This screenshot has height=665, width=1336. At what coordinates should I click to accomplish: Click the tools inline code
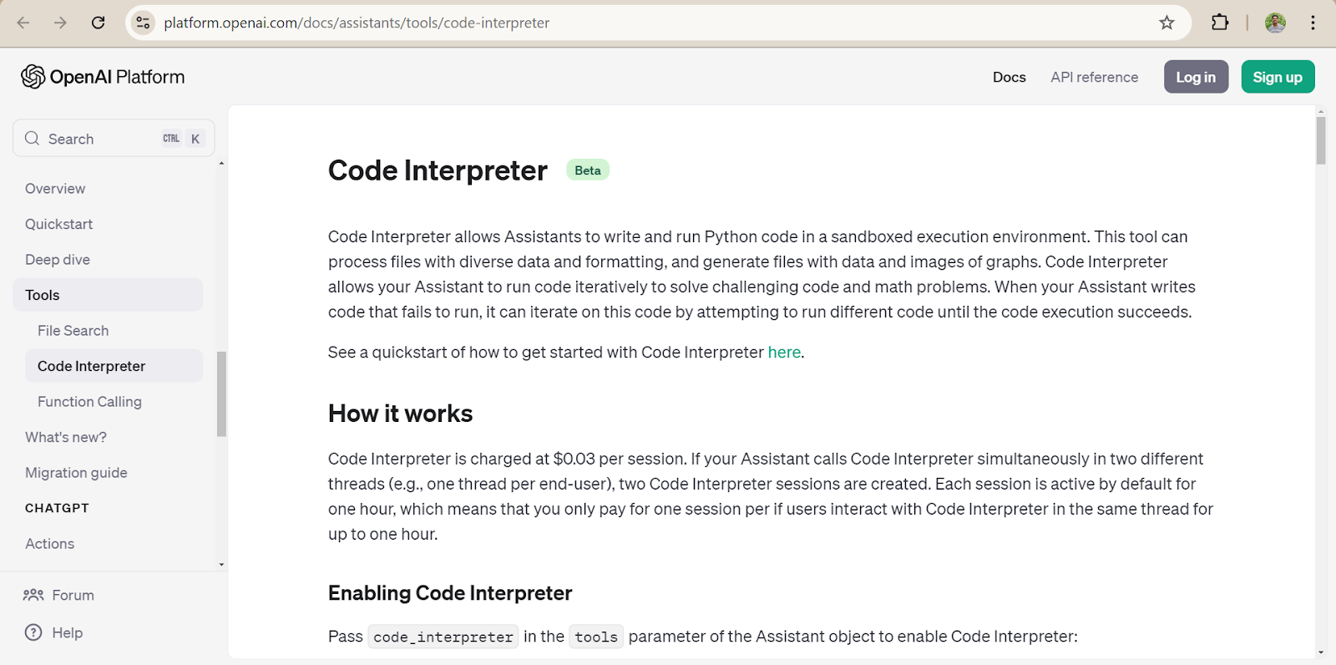pyautogui.click(x=596, y=637)
